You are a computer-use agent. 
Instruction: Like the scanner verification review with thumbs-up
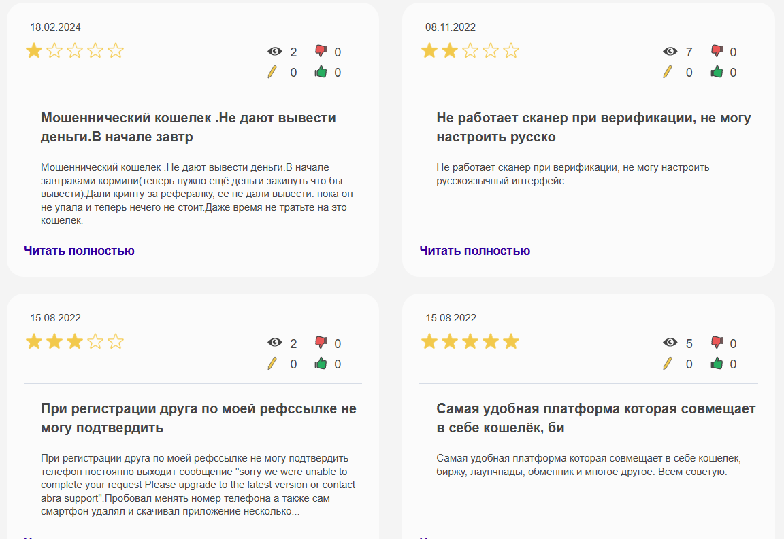pos(717,72)
